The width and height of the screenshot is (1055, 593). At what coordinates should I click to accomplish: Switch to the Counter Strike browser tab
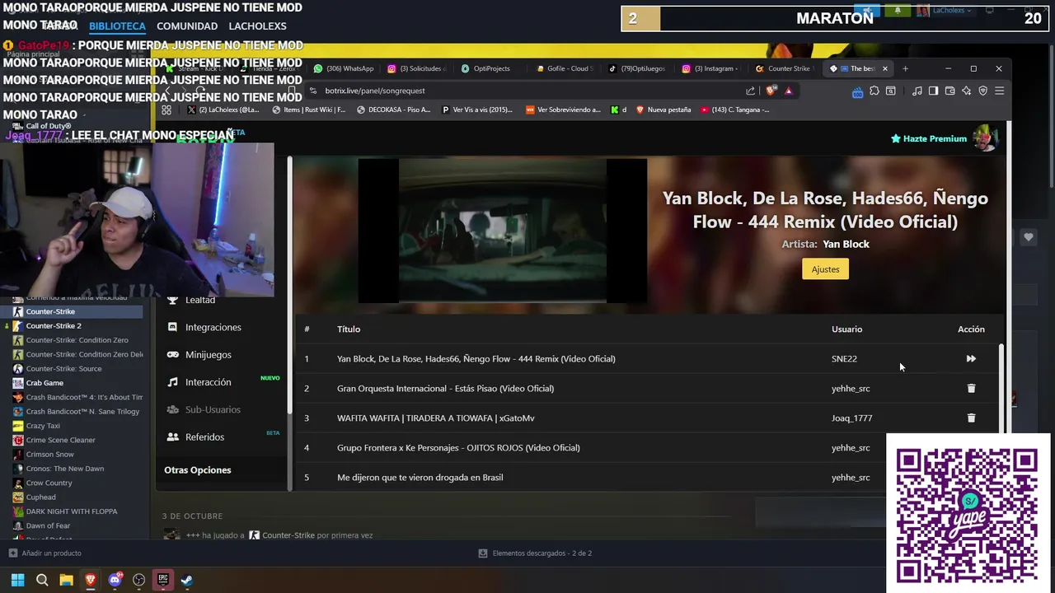(784, 68)
